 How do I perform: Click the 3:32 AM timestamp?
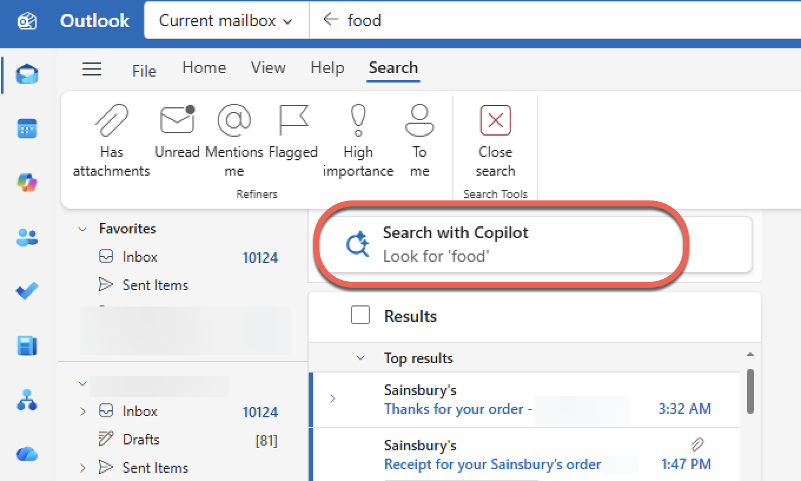[x=684, y=408]
